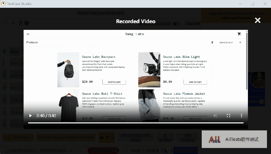Click the black T-shirt product image
Screen dimensions: 271x154
pos(69,106)
